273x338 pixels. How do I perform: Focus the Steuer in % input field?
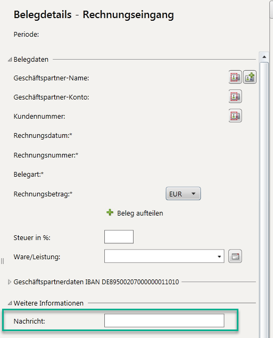(119, 237)
